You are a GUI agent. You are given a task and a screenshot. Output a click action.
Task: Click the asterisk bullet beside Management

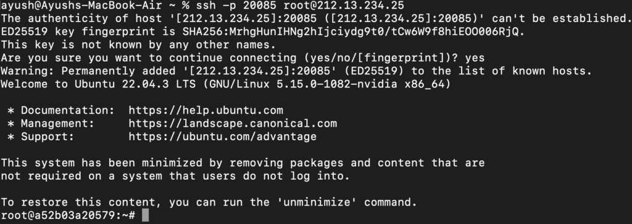11,124
